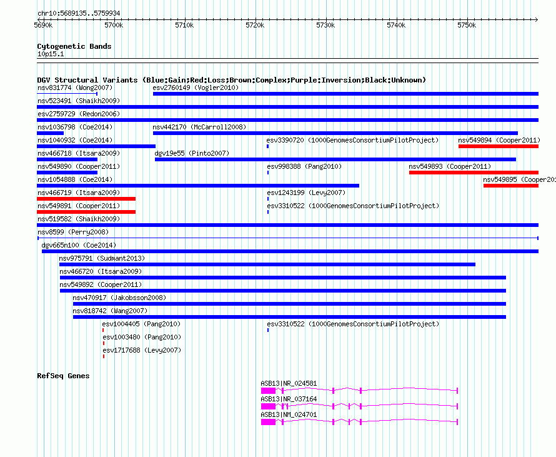Viewport: 556px width, 457px height.
Task: Click the large magenta exon of ASB13|NR_024581
Action: pyautogui.click(x=268, y=391)
